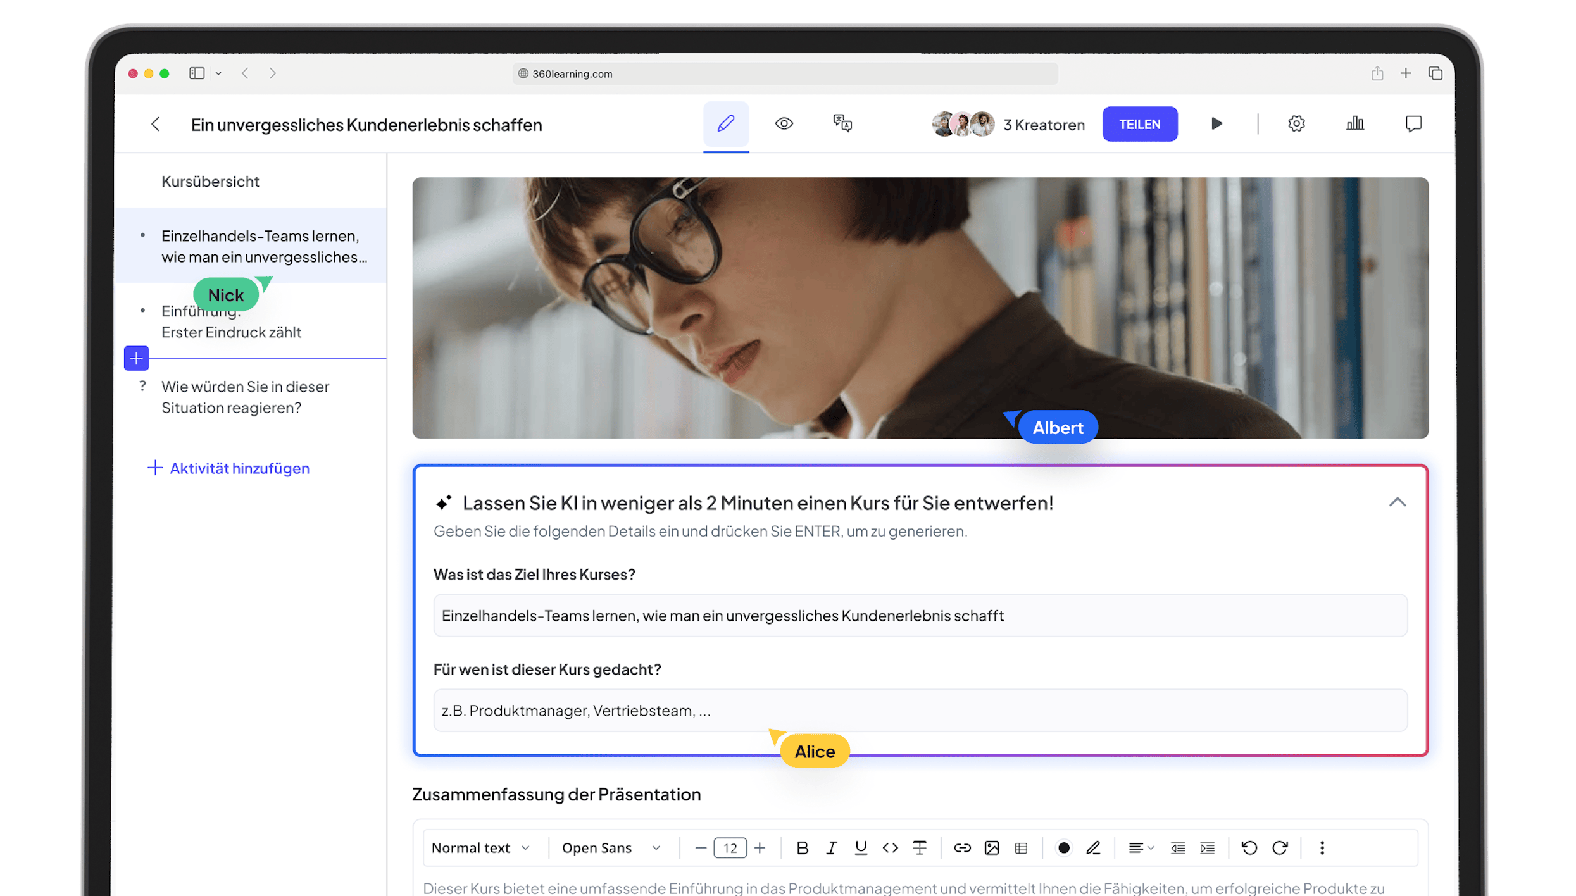Open Kursübersicht in the sidebar
1576x896 pixels.
(211, 182)
